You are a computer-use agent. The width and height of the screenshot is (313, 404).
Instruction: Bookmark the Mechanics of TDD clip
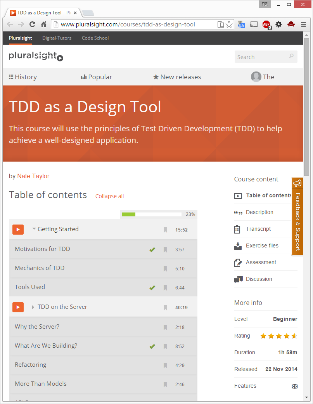click(x=165, y=268)
